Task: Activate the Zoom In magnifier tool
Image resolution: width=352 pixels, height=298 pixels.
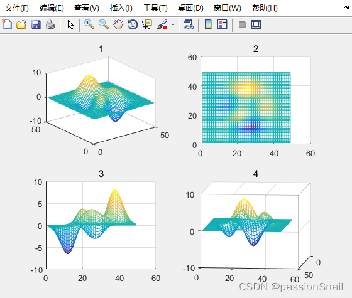Action: (x=89, y=24)
